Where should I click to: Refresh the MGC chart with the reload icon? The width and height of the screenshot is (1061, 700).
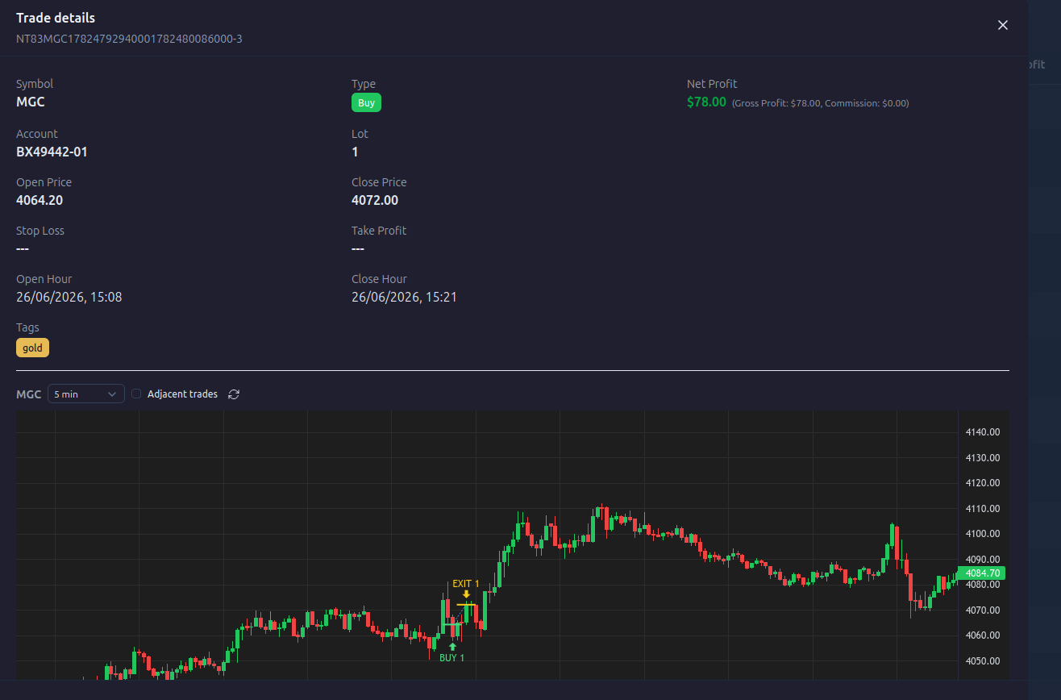pyautogui.click(x=234, y=394)
